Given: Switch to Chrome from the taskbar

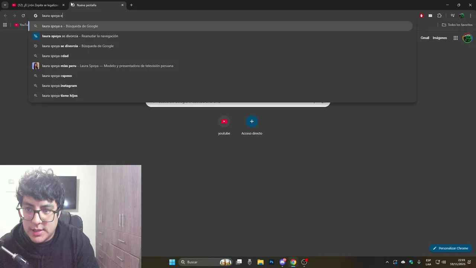Looking at the screenshot, I should 293,262.
